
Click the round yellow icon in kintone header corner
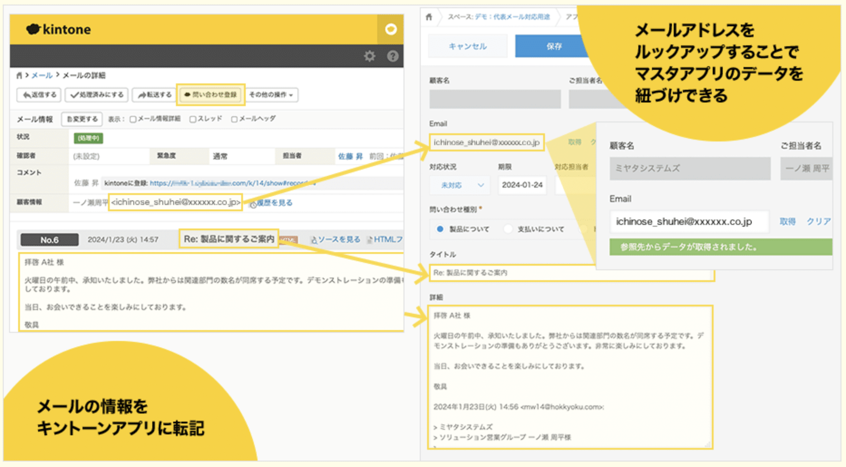[391, 29]
